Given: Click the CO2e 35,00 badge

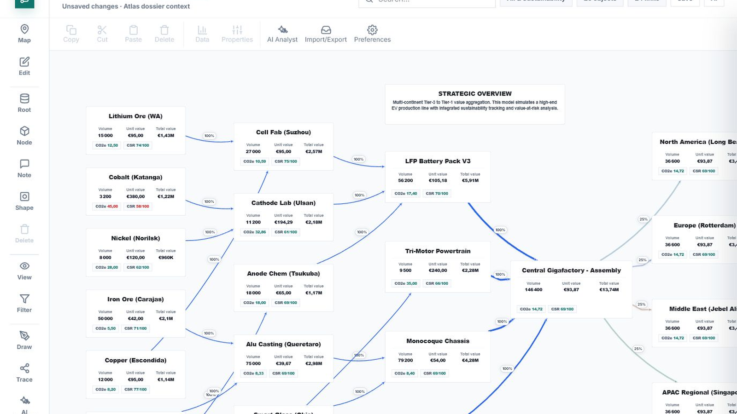Looking at the screenshot, I should coord(405,283).
